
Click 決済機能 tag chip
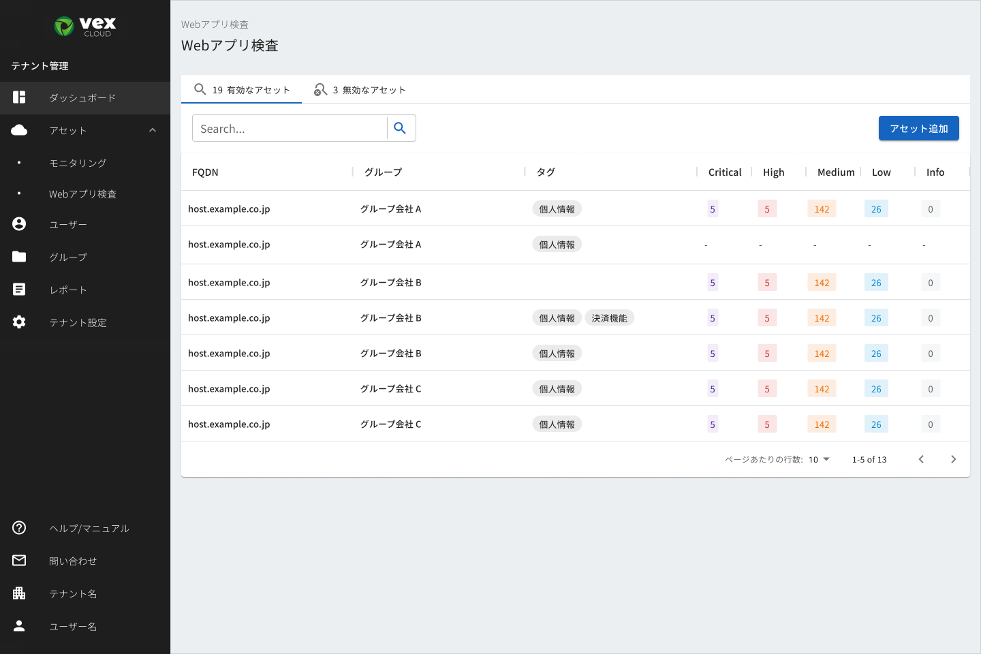pos(610,318)
